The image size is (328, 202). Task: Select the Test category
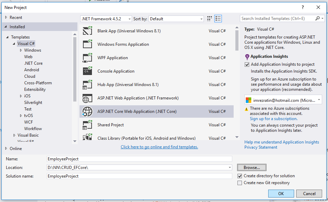(28, 109)
